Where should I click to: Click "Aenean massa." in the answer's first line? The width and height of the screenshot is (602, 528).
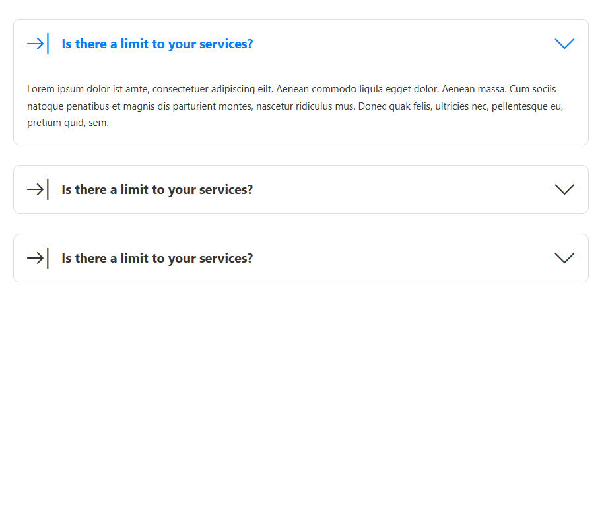click(473, 89)
